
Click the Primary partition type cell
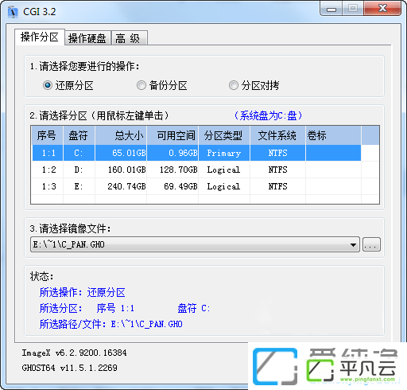click(x=224, y=153)
